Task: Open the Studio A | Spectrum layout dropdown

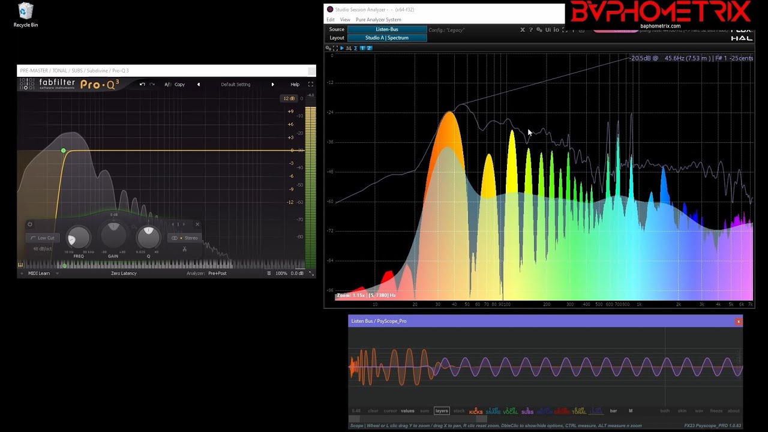Action: (x=387, y=38)
